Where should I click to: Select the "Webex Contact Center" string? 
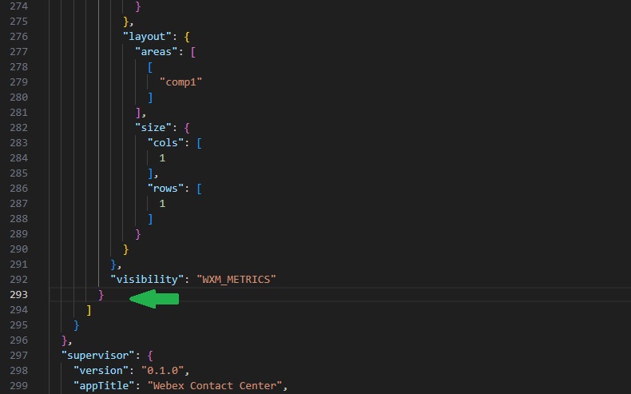coord(215,385)
